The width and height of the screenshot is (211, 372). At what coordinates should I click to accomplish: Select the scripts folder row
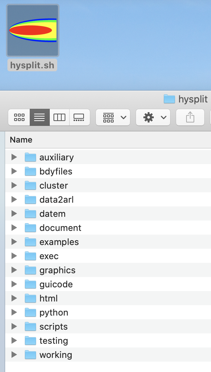(x=108, y=326)
